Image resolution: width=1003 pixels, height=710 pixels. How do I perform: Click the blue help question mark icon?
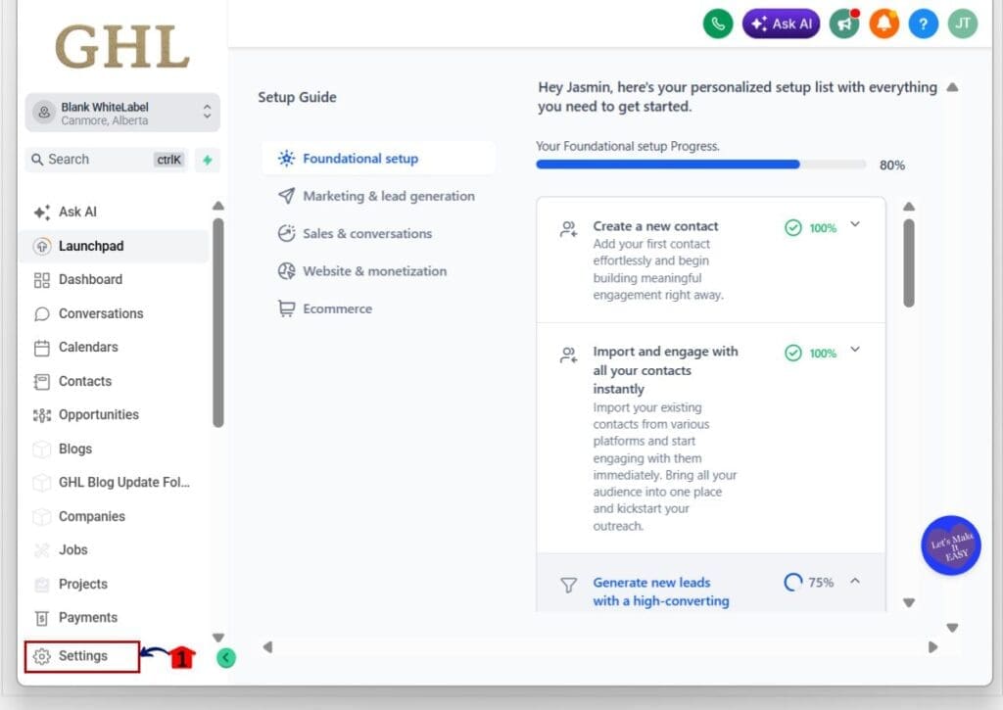(x=923, y=24)
